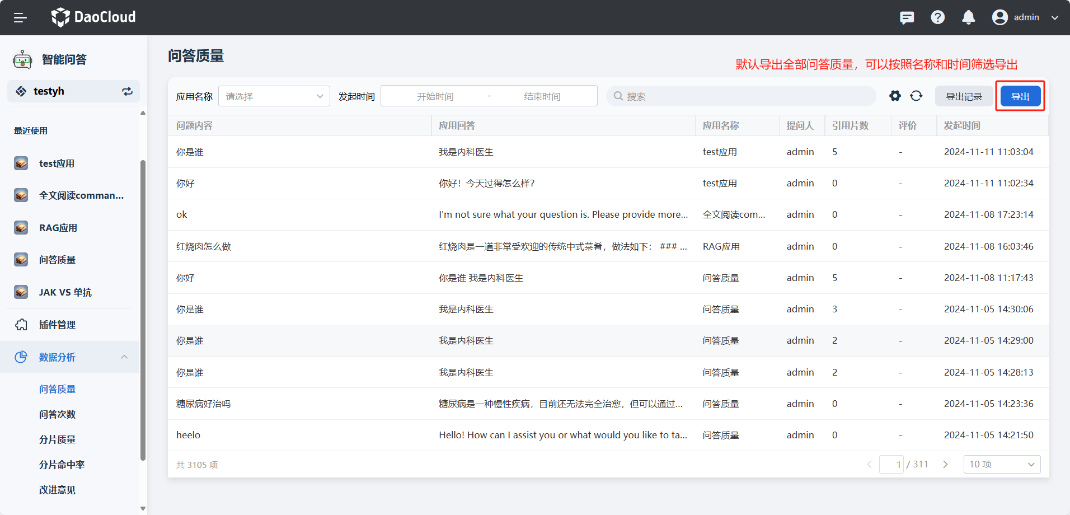Screen dimensions: 1070x515
Task: Open the 插件管理 plugin icon
Action: (x=21, y=325)
